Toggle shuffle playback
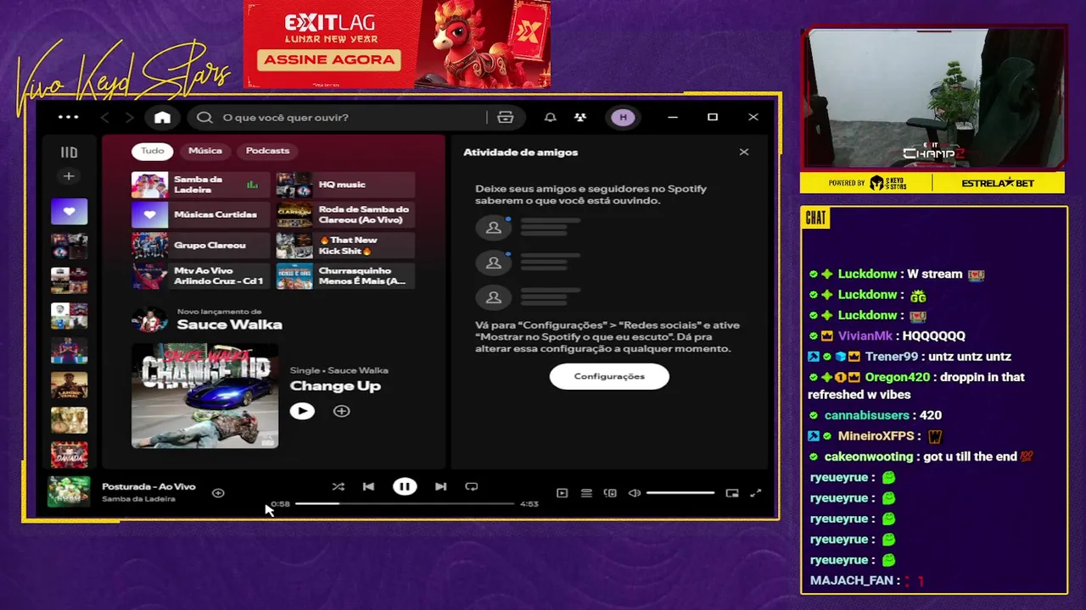This screenshot has width=1086, height=610. [338, 486]
